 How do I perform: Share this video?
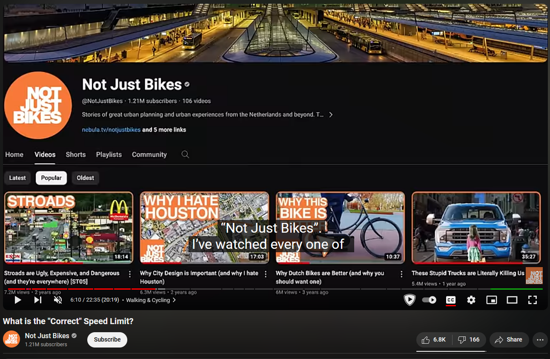(509, 339)
